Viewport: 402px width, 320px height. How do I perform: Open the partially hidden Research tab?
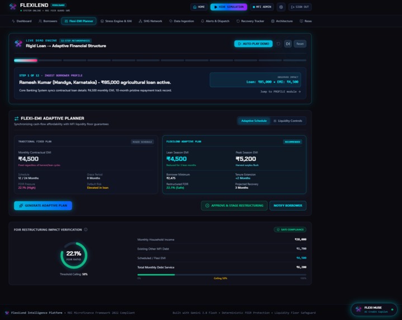click(x=306, y=21)
